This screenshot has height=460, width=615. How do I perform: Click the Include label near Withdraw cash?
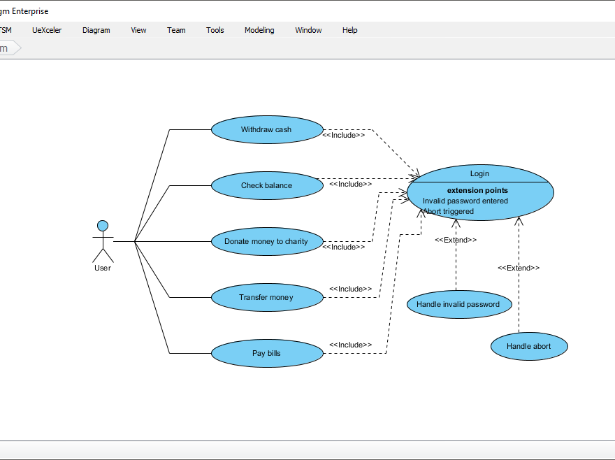[345, 135]
